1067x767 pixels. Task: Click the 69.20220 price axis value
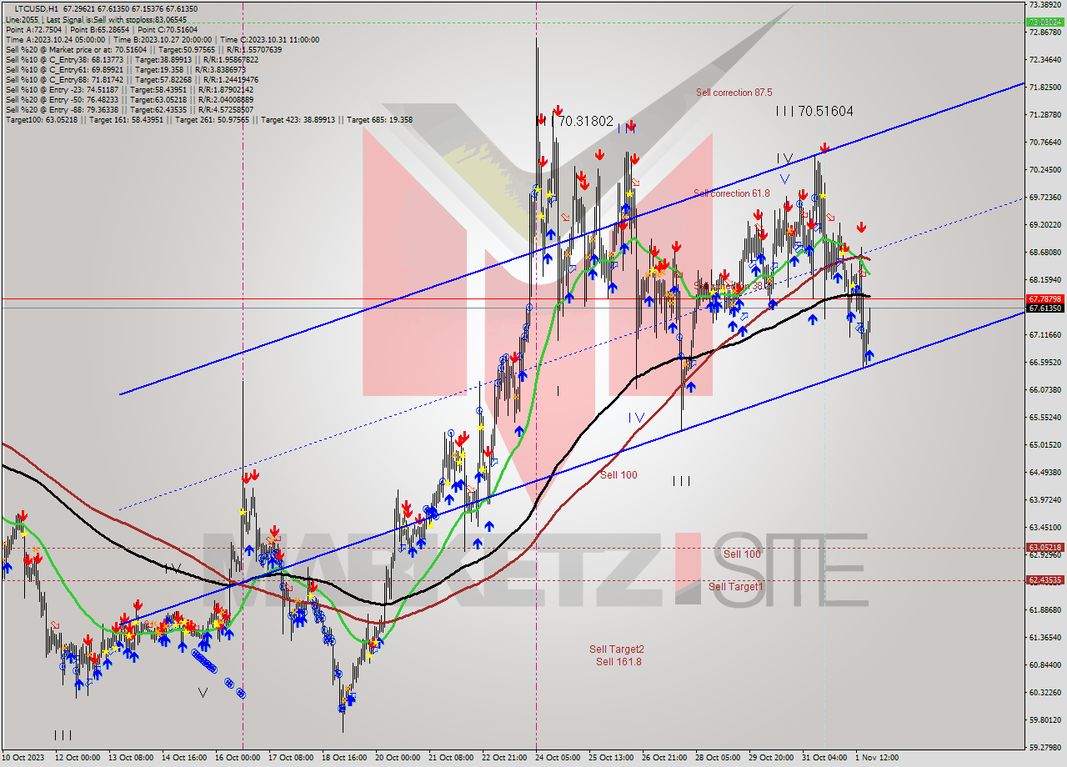[x=1044, y=225]
